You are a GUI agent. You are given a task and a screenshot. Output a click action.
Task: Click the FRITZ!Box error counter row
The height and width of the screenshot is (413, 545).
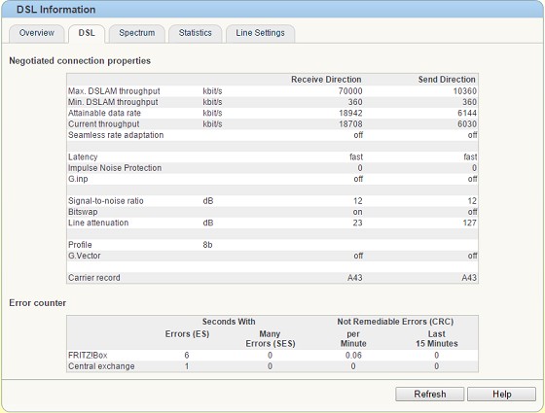click(272, 355)
